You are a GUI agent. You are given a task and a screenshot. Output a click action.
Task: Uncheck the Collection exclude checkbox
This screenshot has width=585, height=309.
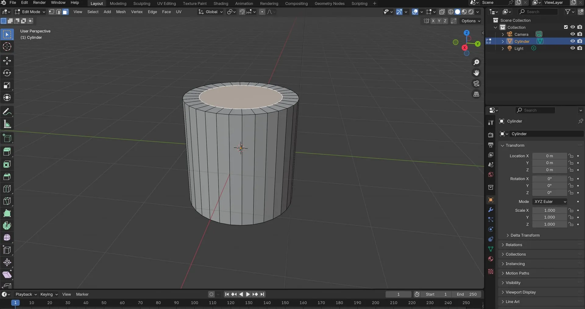566,27
